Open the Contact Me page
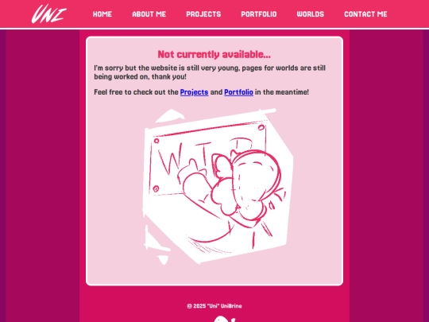The image size is (429, 322). (365, 14)
